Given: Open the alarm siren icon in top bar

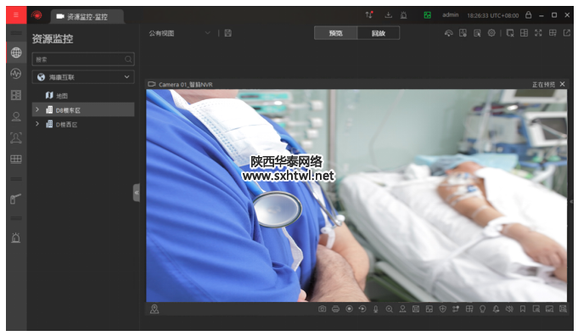Looking at the screenshot, I should click(x=404, y=15).
